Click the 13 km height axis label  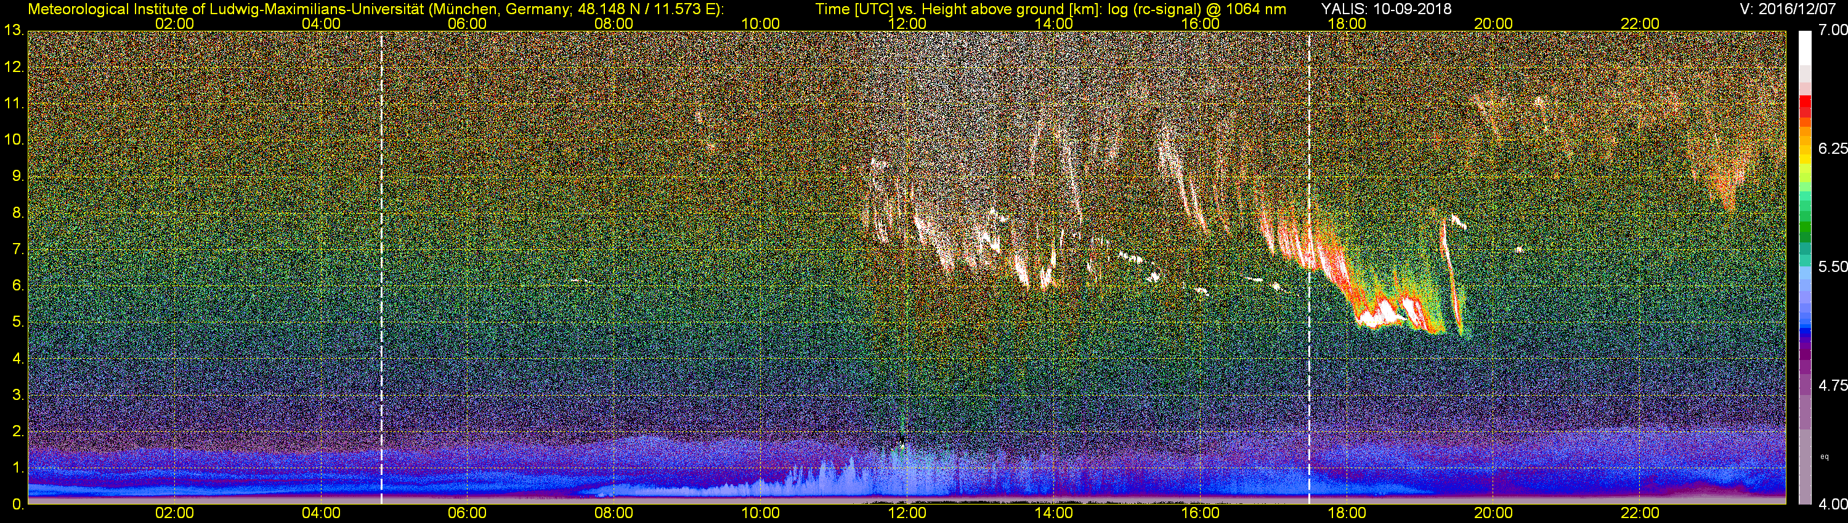14,31
